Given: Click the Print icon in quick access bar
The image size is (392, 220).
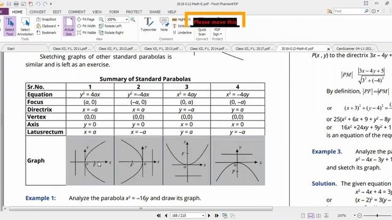Looking at the screenshot, I should pos(16,4).
